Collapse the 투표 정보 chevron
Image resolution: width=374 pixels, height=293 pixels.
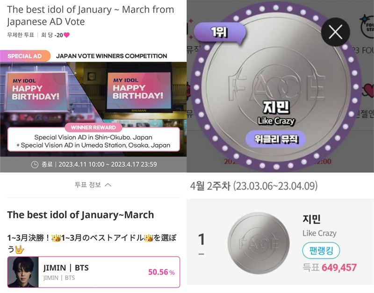(x=108, y=185)
